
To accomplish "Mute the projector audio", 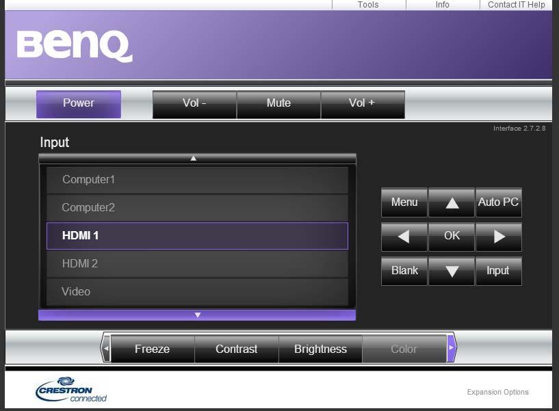I will coord(278,105).
